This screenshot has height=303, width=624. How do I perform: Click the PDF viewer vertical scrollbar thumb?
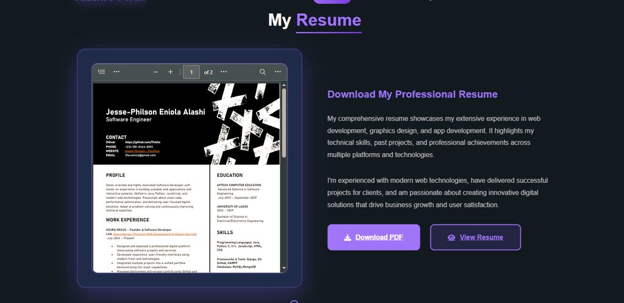coord(284,123)
